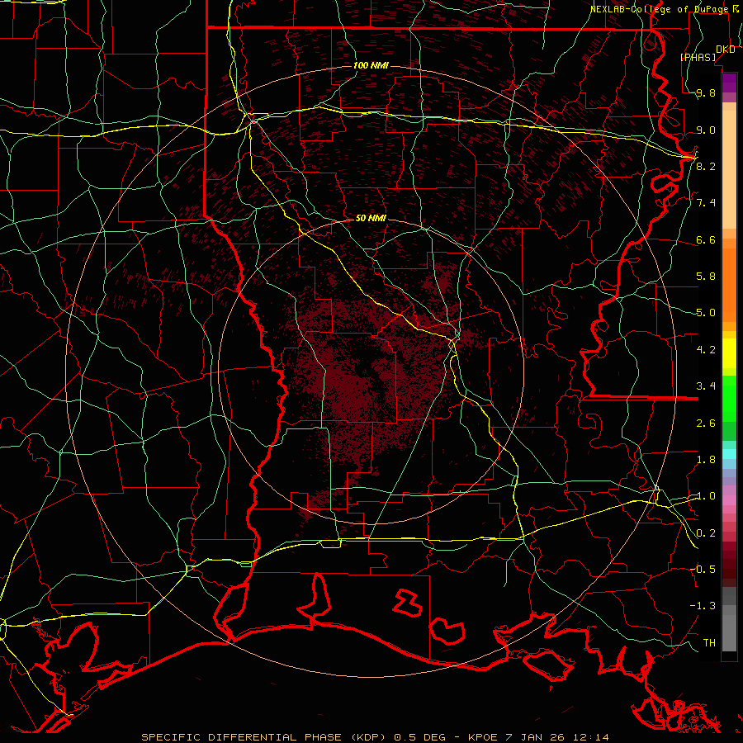Click the 9.8 value on color scale
Image resolution: width=743 pixels, height=743 pixels.
coord(706,92)
